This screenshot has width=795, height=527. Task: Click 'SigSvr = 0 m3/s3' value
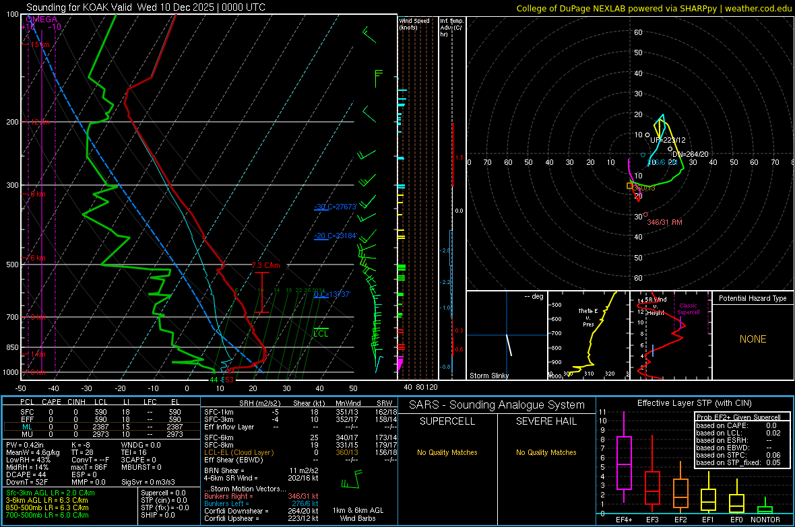pyautogui.click(x=148, y=482)
